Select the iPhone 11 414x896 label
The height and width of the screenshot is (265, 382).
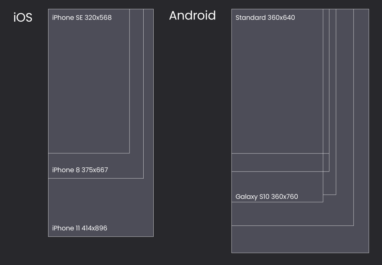click(x=80, y=228)
